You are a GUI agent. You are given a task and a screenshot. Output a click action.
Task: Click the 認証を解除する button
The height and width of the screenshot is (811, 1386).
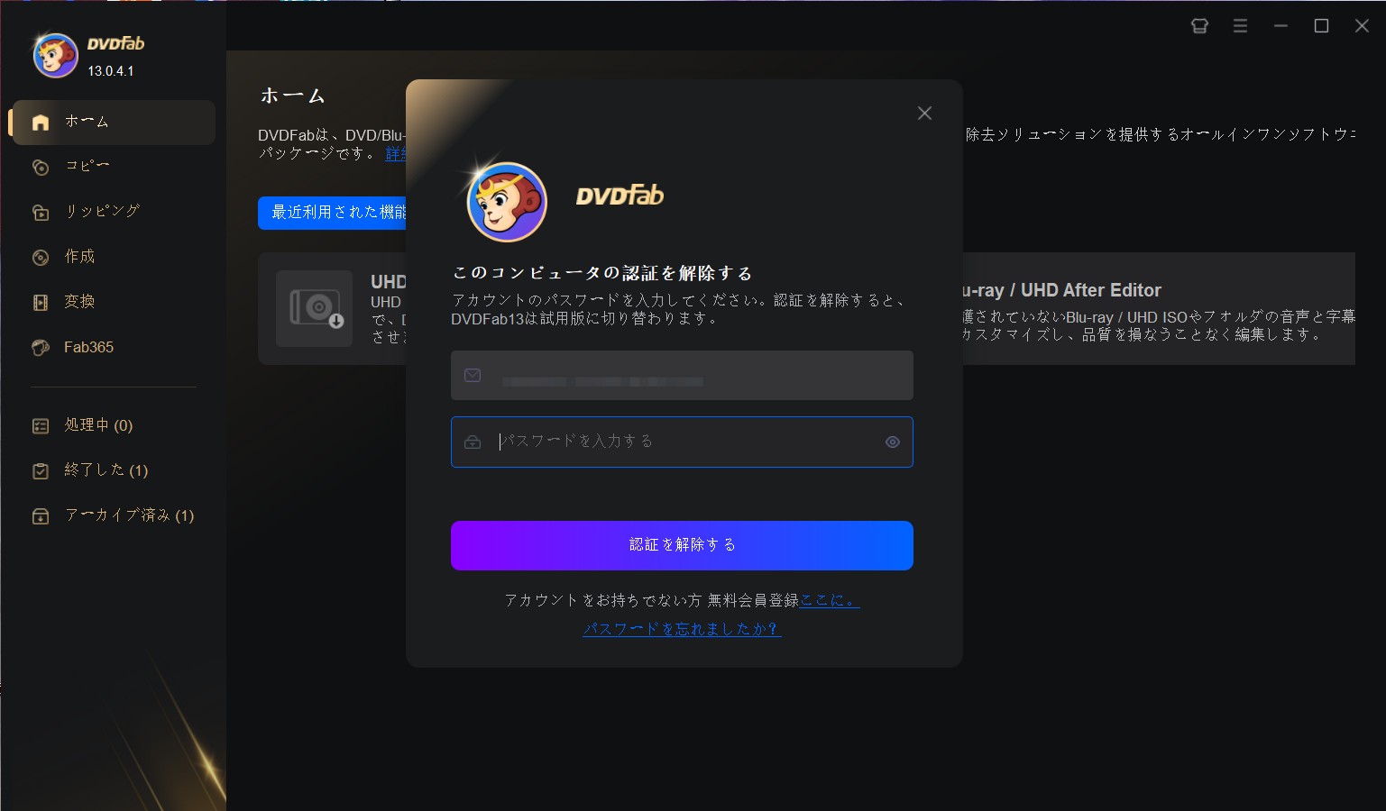[x=682, y=545]
